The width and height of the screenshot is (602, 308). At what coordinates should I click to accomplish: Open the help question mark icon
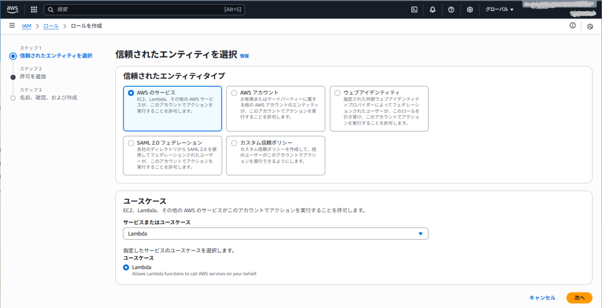click(x=451, y=9)
